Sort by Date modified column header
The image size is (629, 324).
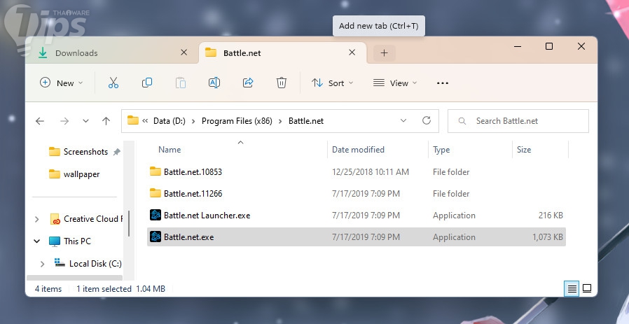point(358,150)
